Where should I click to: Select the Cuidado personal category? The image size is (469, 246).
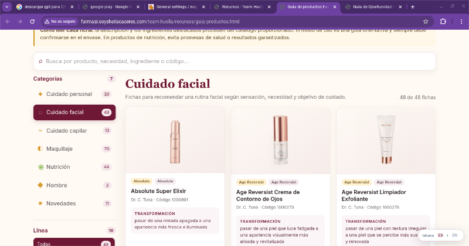74,94
